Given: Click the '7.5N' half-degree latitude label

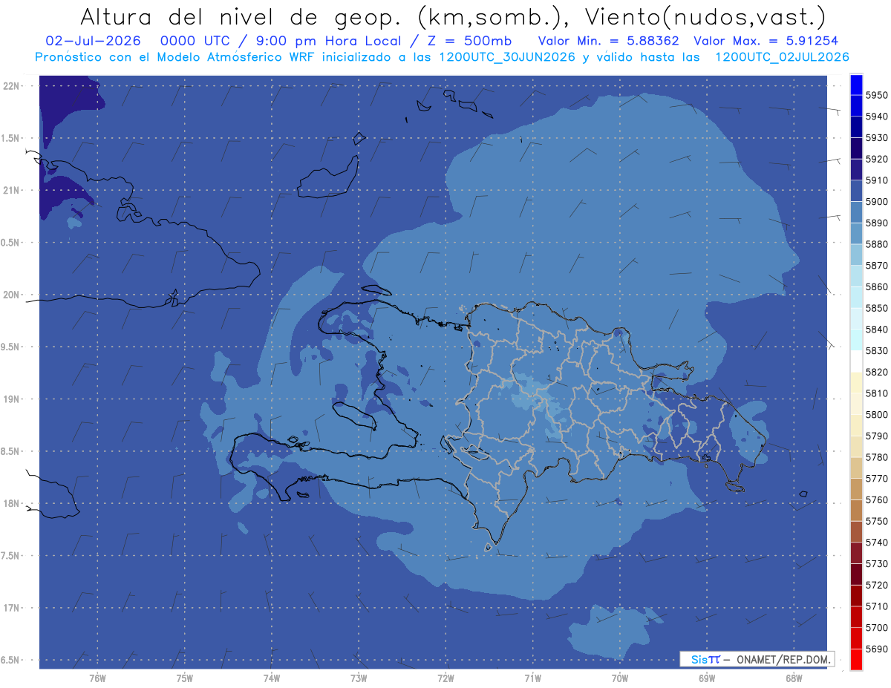Looking at the screenshot, I should coord(11,555).
